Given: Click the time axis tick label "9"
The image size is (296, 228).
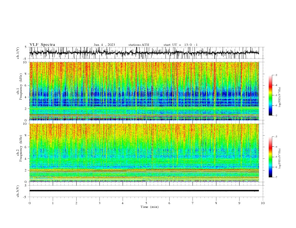Looking at the screenshot, I should [239, 203].
